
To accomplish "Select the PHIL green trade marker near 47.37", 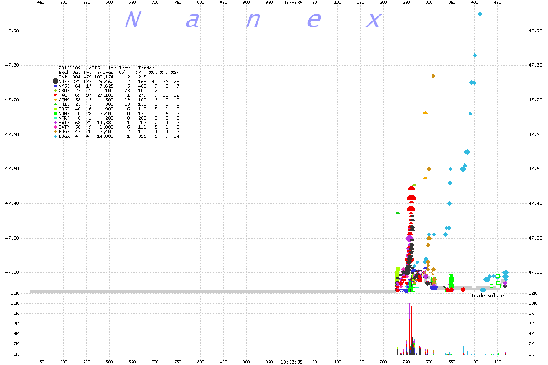I will (398, 213).
